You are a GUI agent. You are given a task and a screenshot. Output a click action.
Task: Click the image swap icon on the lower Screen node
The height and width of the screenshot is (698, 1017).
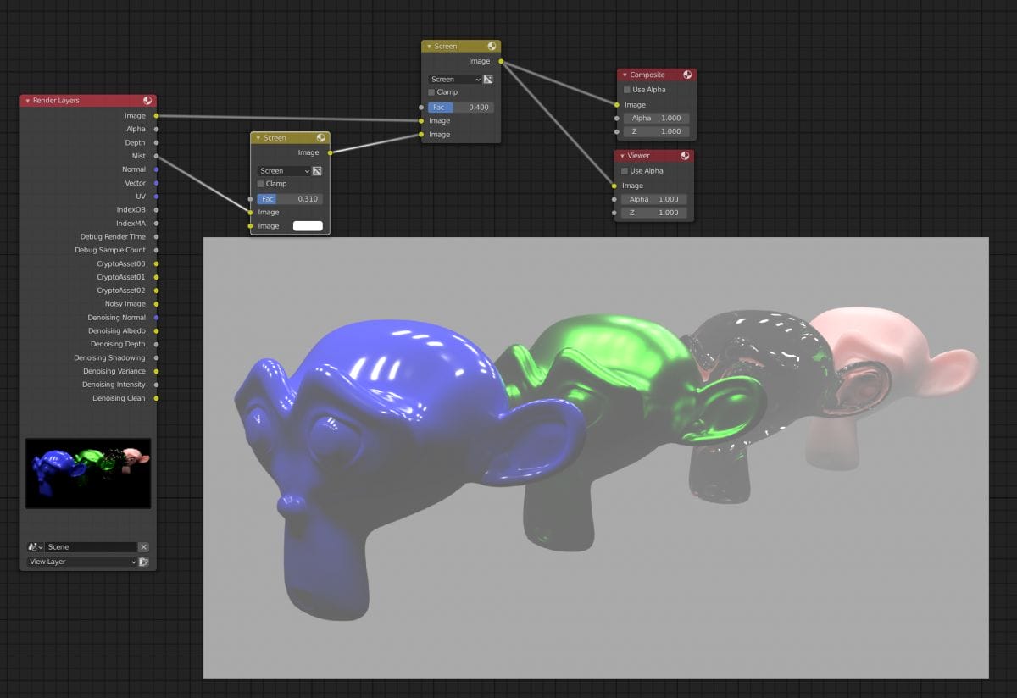click(x=315, y=170)
